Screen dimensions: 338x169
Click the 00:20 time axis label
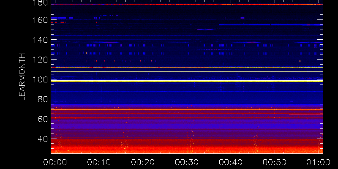click(x=143, y=162)
